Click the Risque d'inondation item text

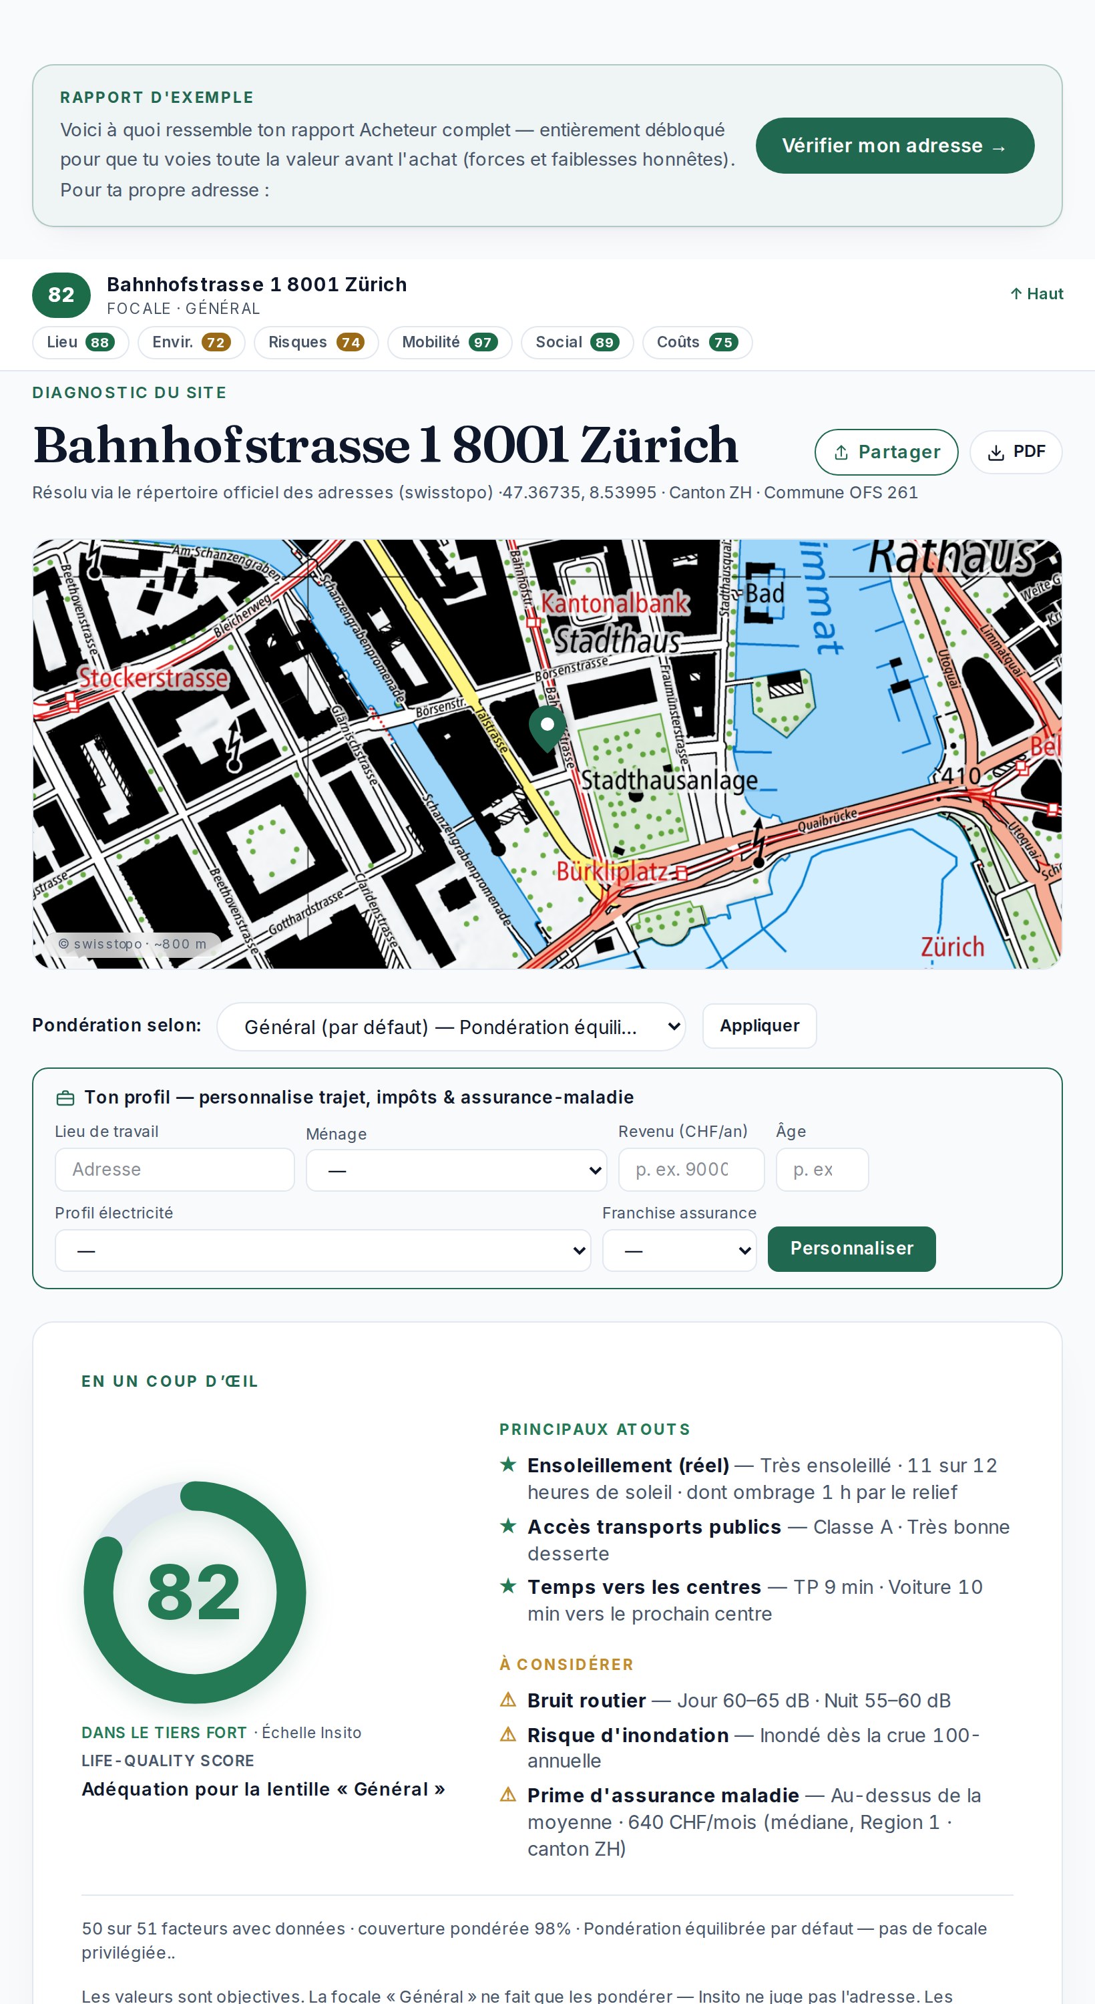(754, 1747)
